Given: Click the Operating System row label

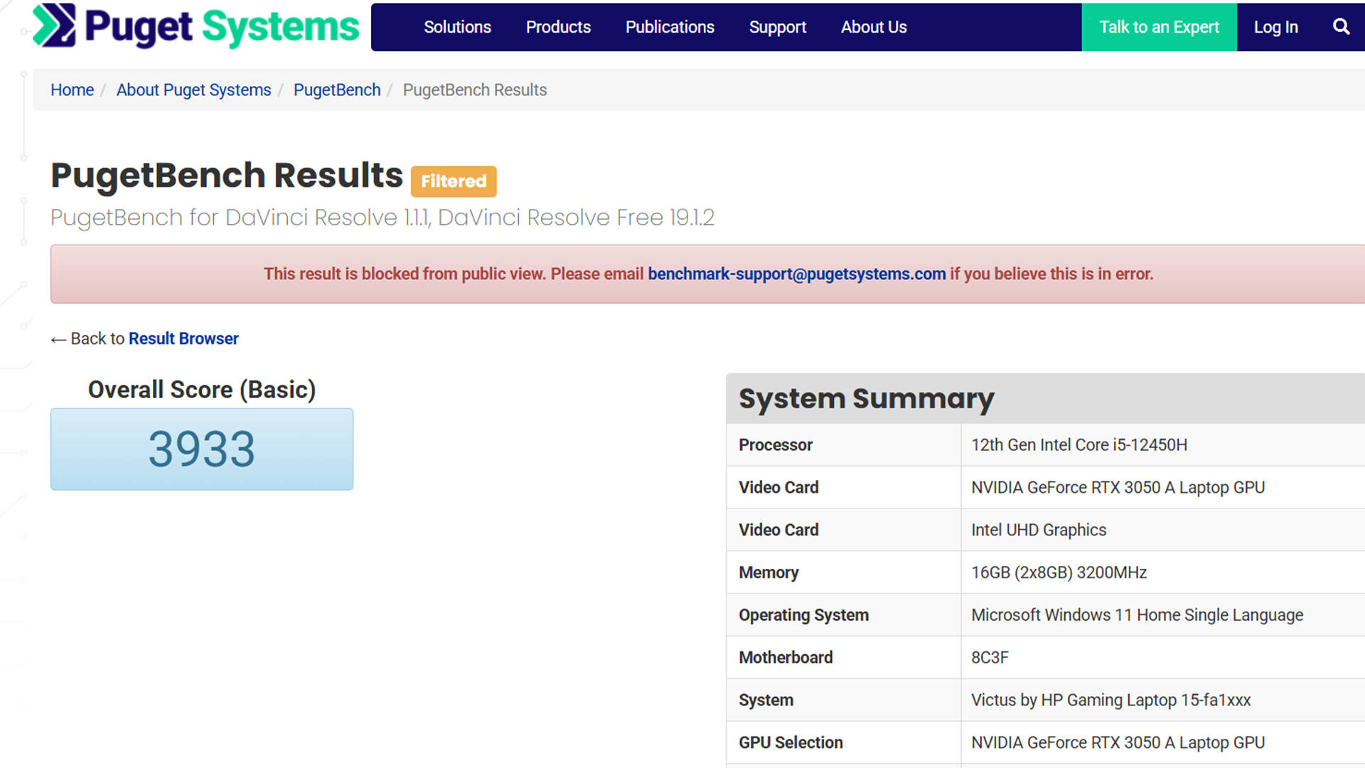Looking at the screenshot, I should (x=803, y=615).
